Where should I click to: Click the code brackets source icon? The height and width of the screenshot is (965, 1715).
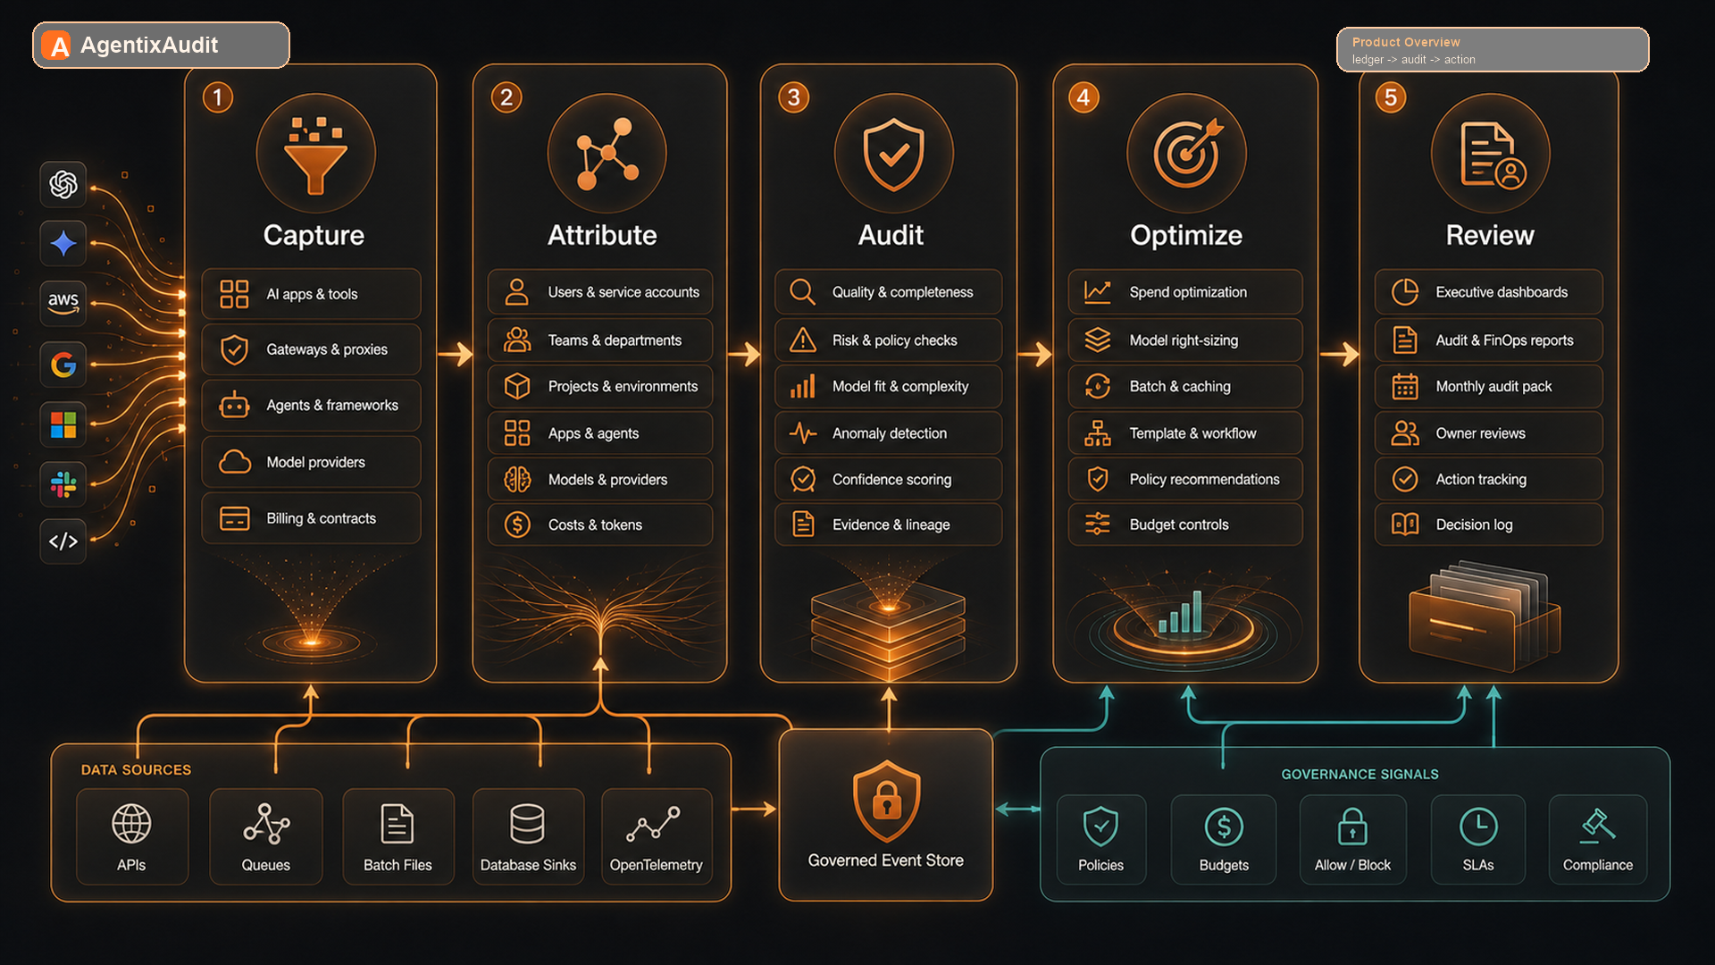[63, 541]
